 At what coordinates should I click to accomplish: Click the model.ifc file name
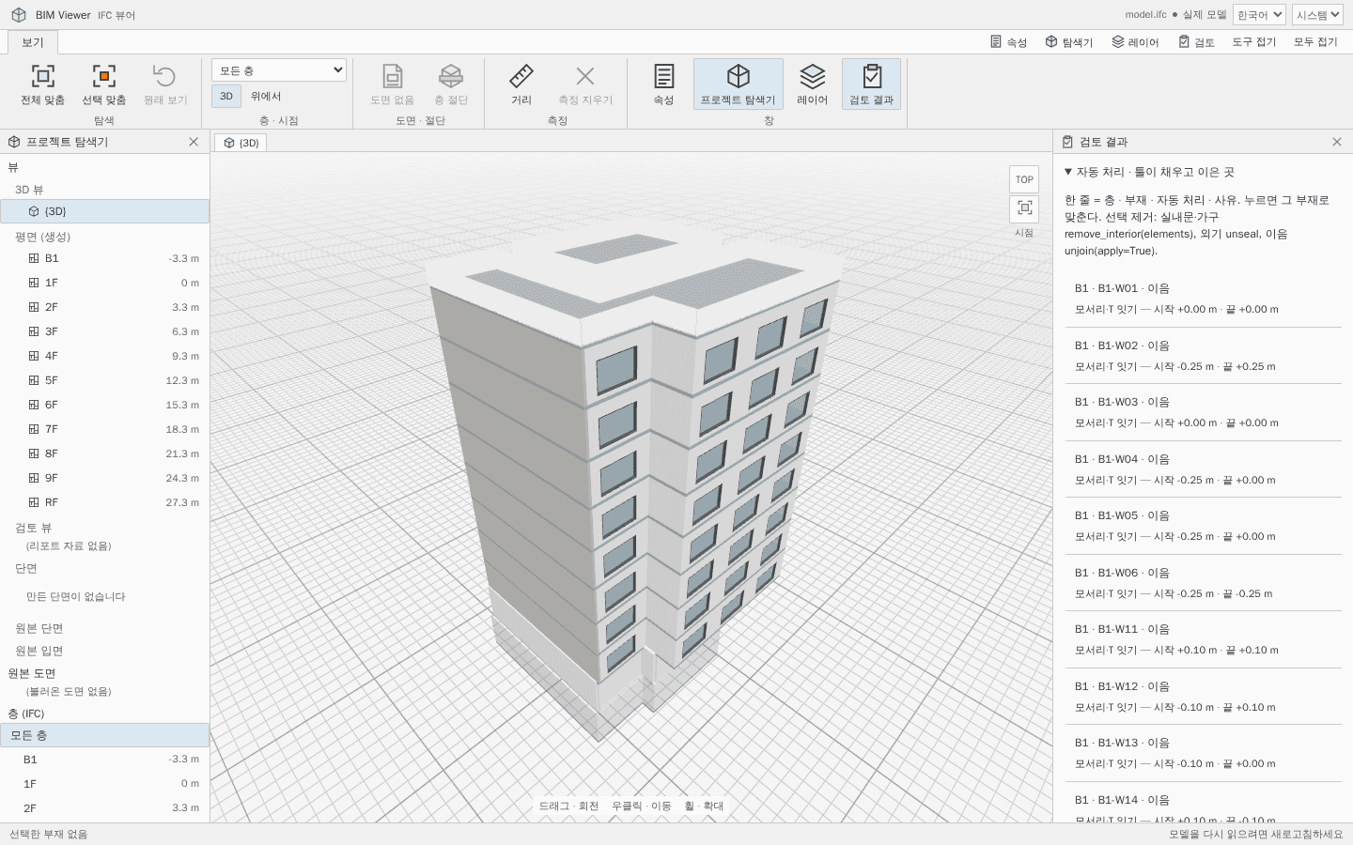[x=1145, y=15]
